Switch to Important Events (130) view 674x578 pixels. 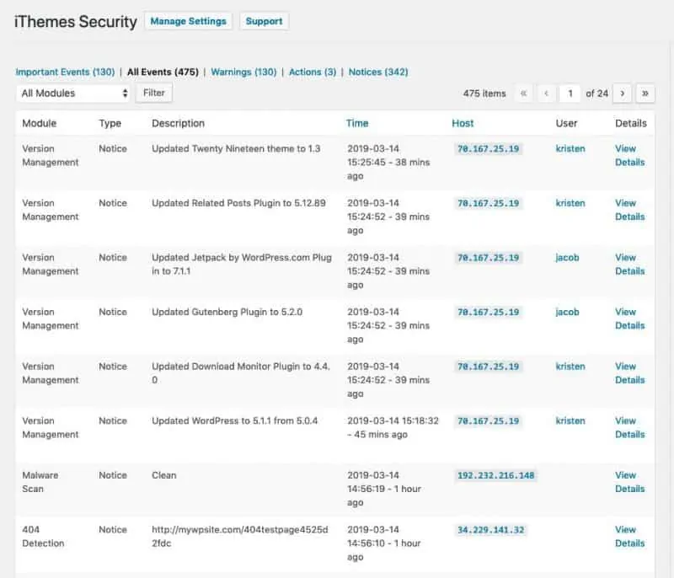66,72
